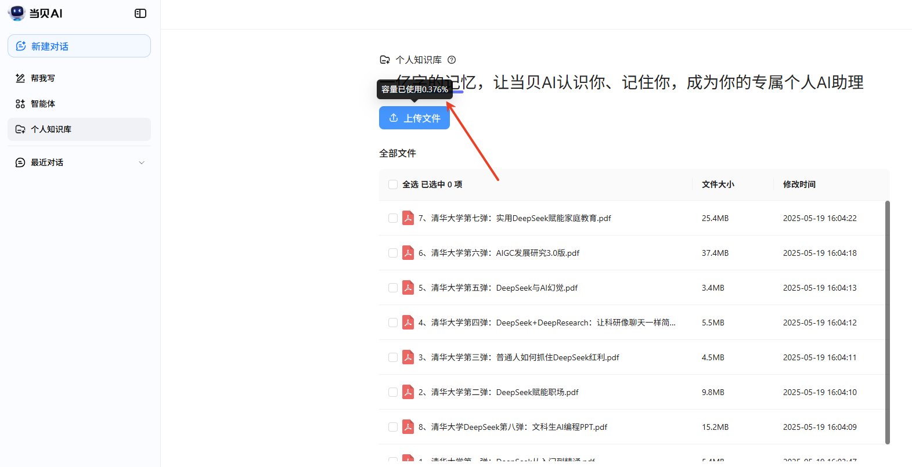Click timestamp 2025-05-19 16:04:10
912x467 pixels.
point(820,392)
